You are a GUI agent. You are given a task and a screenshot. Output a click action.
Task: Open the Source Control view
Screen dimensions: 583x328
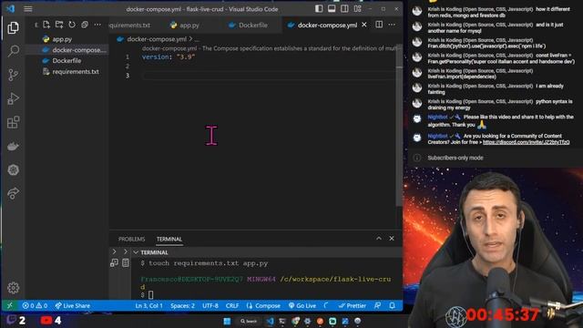click(x=14, y=75)
